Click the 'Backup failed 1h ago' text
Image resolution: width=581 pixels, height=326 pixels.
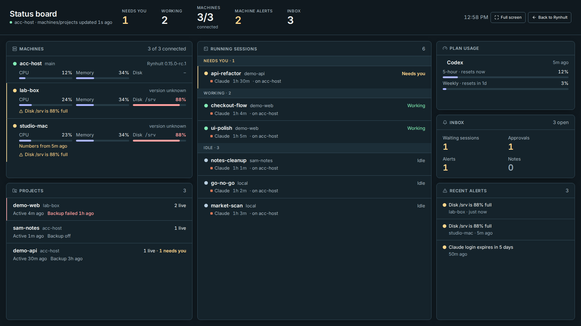pos(71,213)
